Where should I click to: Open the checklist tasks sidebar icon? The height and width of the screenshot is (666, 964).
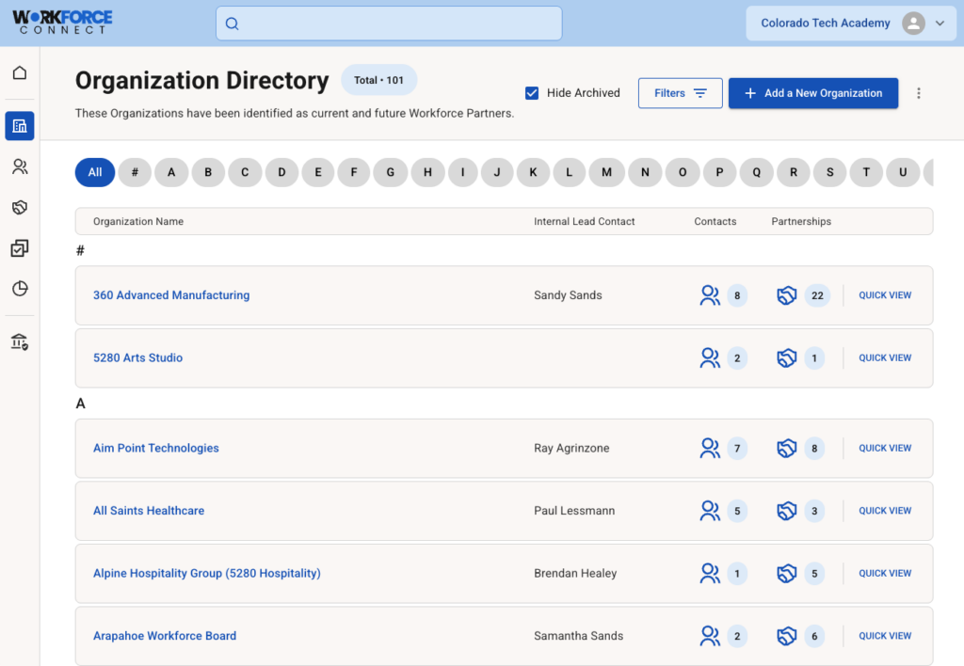[x=20, y=248]
